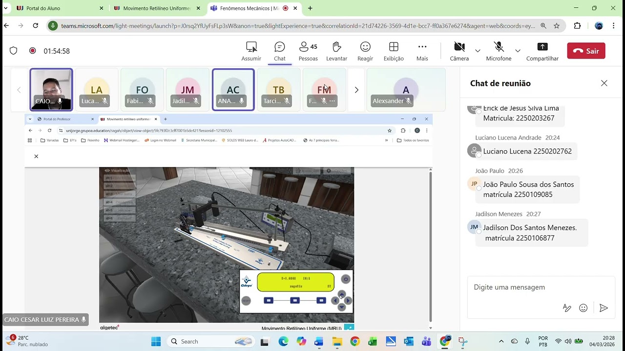Show next participants with the right chevron
This screenshot has height=351, width=625.
click(x=356, y=90)
